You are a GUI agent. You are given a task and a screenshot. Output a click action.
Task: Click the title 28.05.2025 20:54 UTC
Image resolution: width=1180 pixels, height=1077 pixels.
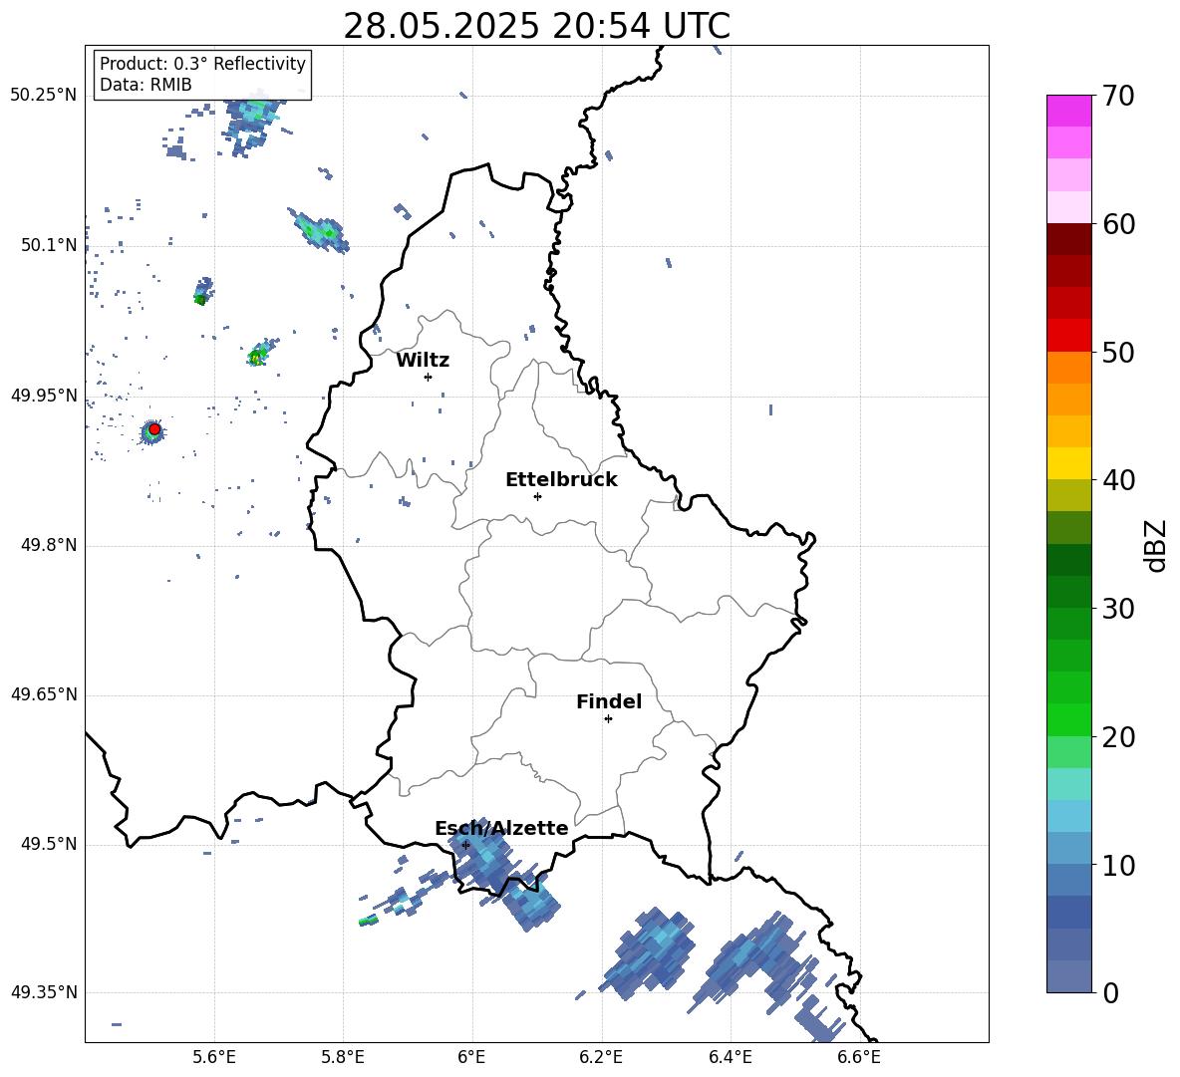click(x=536, y=27)
